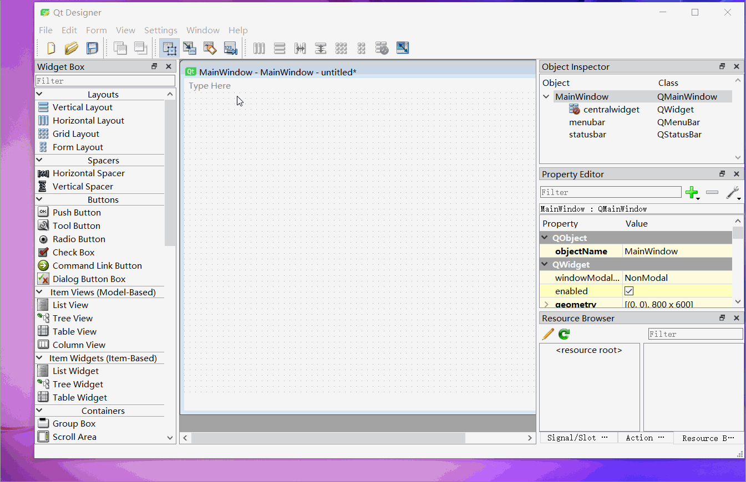Collapse the Buttons category
This screenshot has width=746, height=482.
[39, 199]
